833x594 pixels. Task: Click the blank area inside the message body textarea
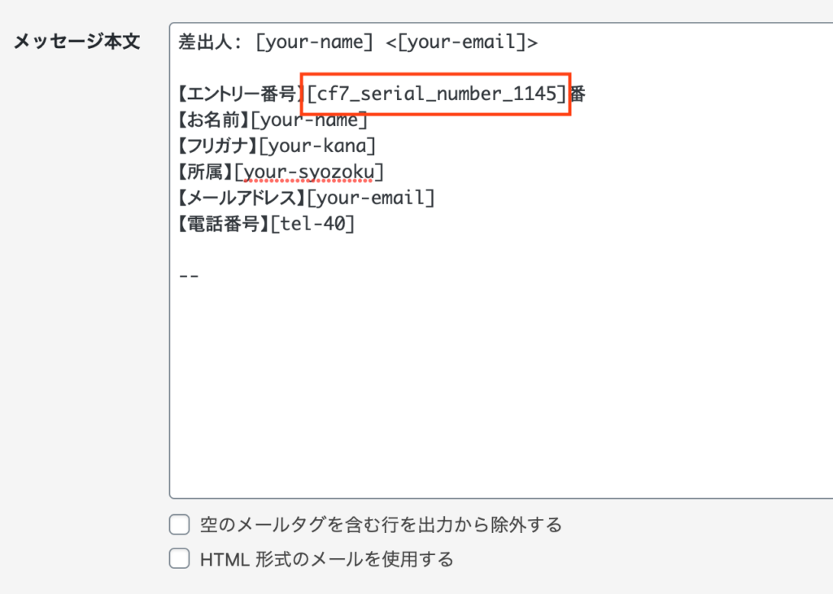[x=488, y=382]
